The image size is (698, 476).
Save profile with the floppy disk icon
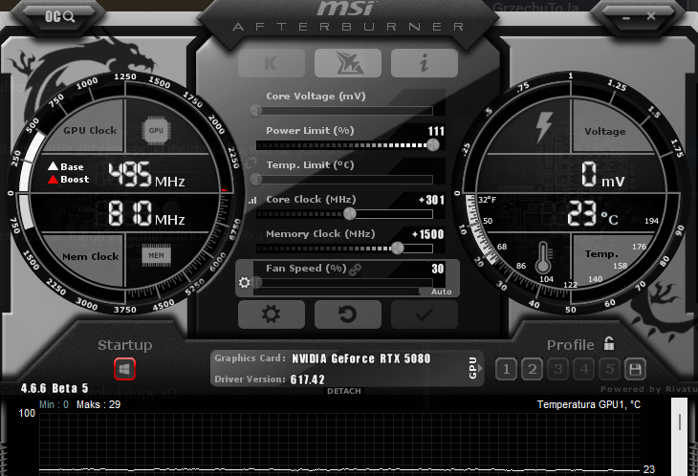[x=635, y=369]
